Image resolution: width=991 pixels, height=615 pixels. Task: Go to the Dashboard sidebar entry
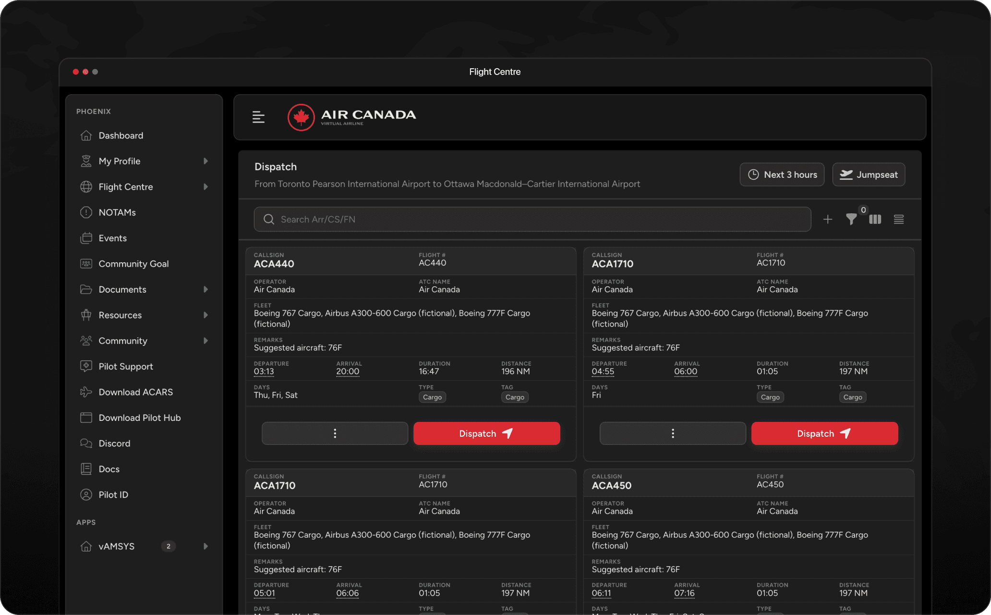pyautogui.click(x=121, y=135)
